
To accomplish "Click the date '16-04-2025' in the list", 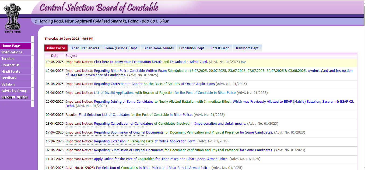I will [55, 141].
